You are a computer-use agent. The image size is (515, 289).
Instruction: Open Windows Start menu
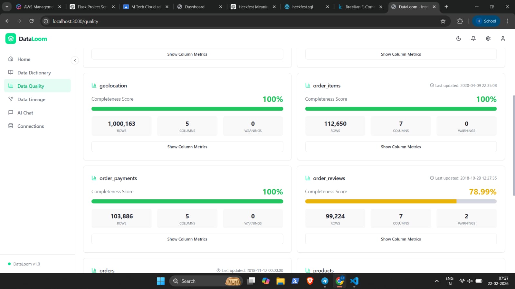[x=161, y=281]
